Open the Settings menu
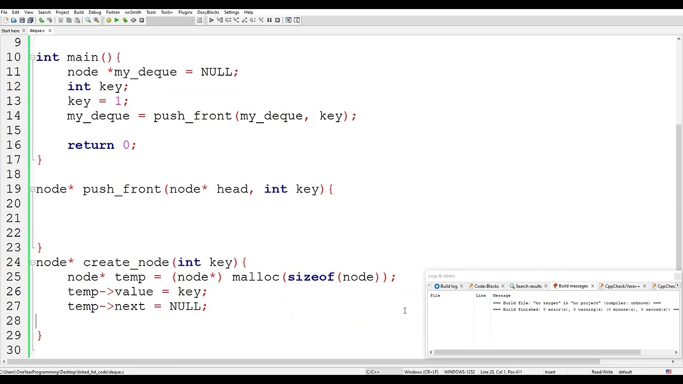Screen dimensions: 683x384 (x=232, y=12)
